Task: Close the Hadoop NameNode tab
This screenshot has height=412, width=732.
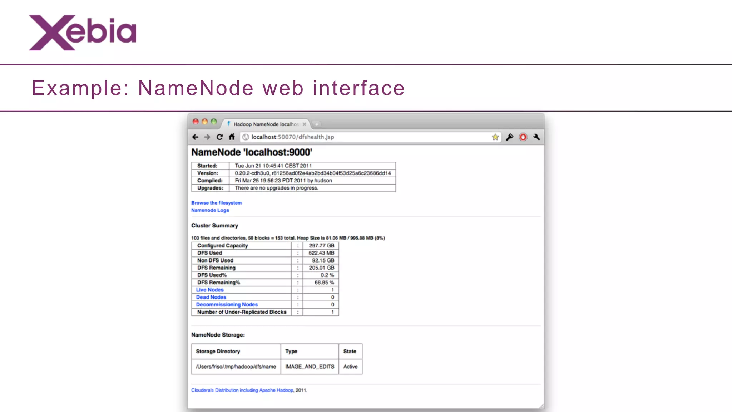Action: (304, 124)
